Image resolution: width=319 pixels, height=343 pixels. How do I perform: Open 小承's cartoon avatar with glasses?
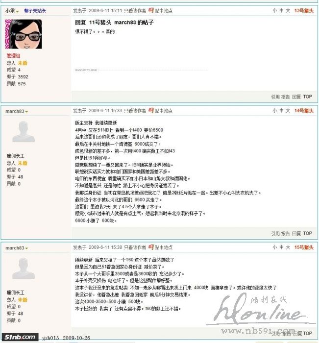pos(24,34)
